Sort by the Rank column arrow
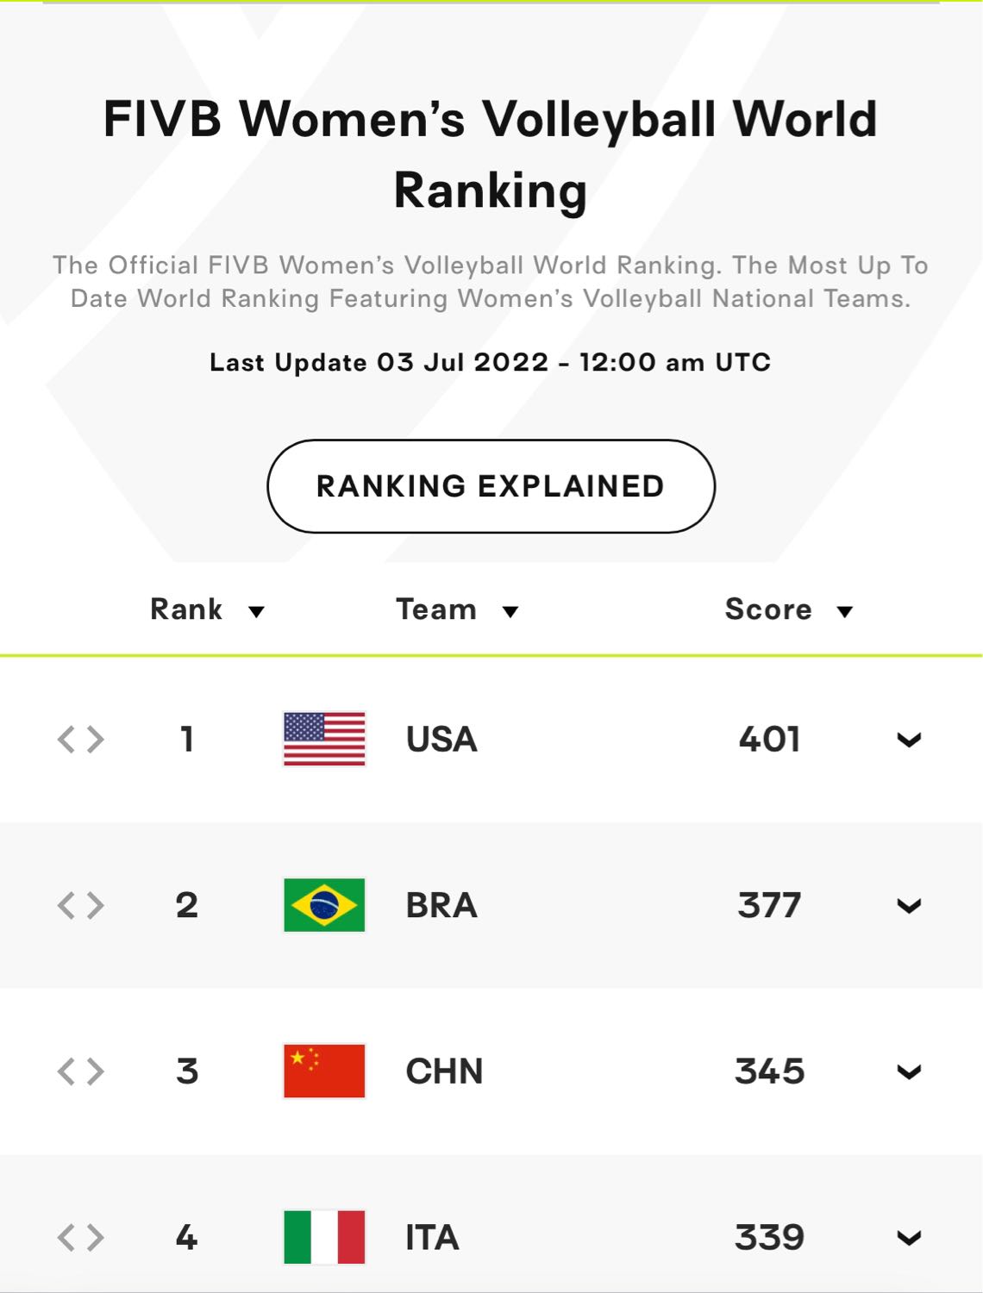The width and height of the screenshot is (983, 1293). pos(256,612)
